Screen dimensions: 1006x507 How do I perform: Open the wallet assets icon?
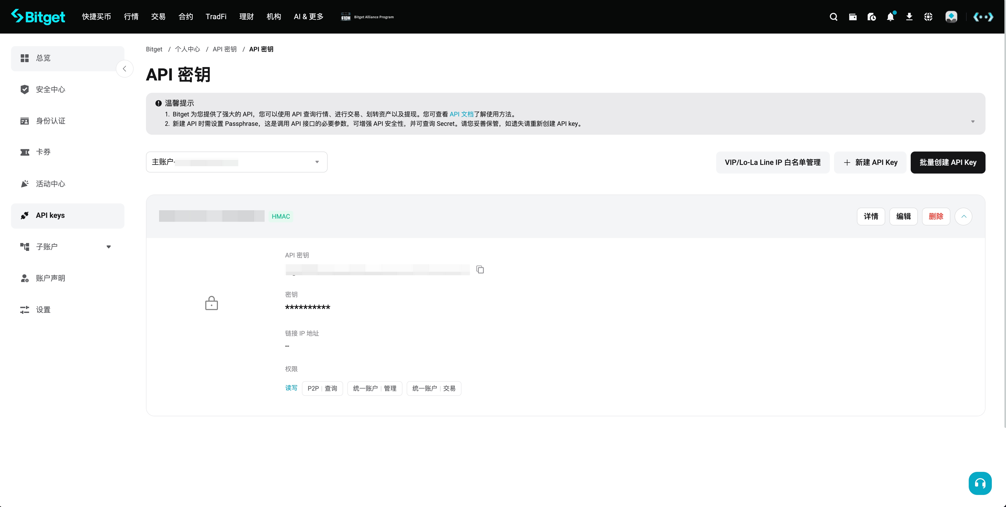[852, 17]
